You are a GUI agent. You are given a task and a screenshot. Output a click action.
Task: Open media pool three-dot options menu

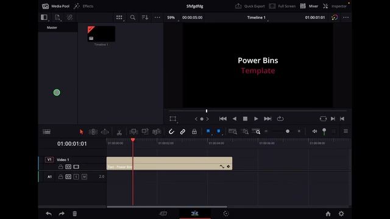pyautogui.click(x=157, y=18)
